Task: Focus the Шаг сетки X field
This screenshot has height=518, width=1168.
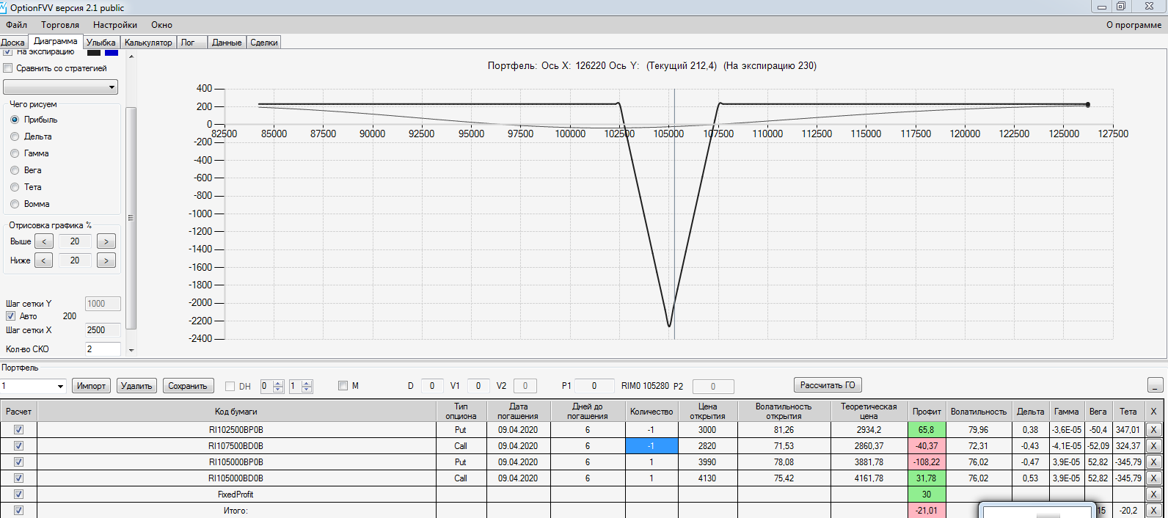Action: tap(103, 330)
